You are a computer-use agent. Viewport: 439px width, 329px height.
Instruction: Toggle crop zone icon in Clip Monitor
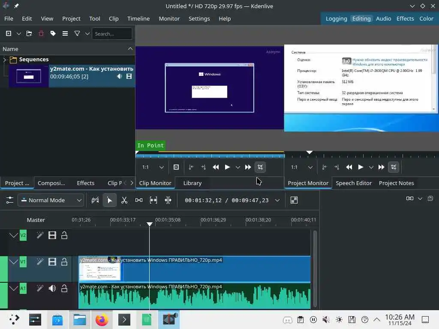coord(260,167)
